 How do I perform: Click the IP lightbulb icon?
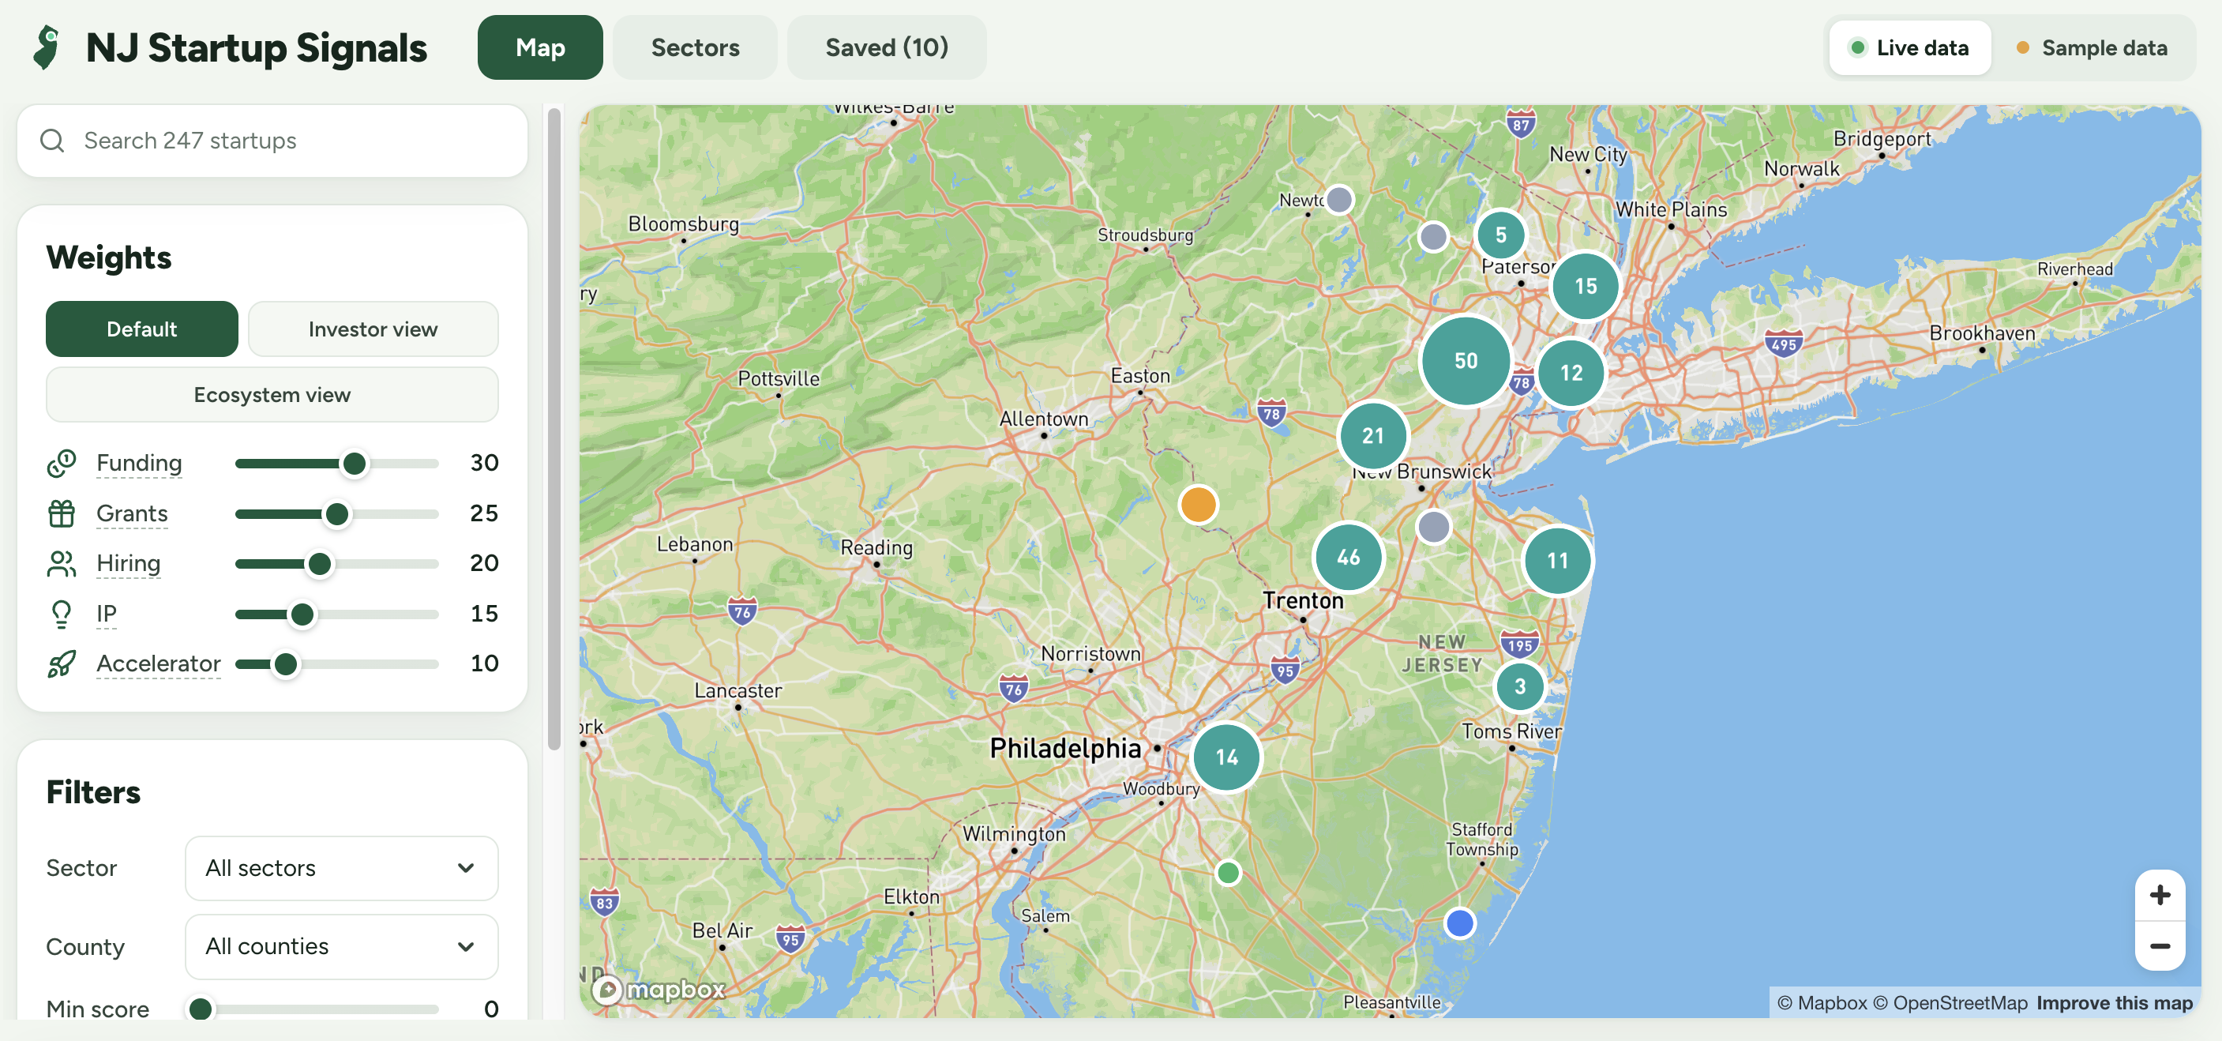62,613
